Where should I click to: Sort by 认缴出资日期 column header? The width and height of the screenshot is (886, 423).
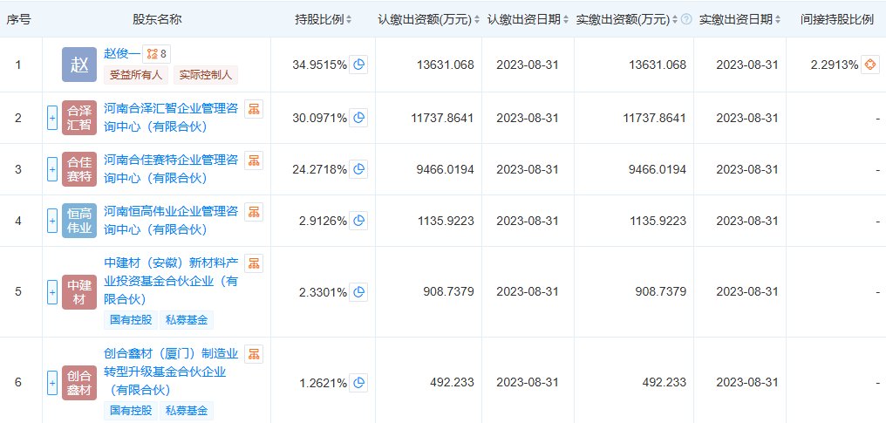coord(528,19)
